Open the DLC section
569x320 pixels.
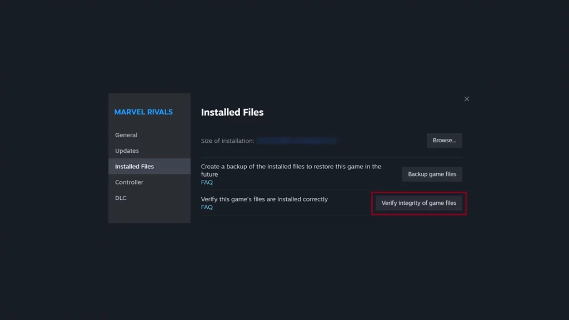coord(121,198)
